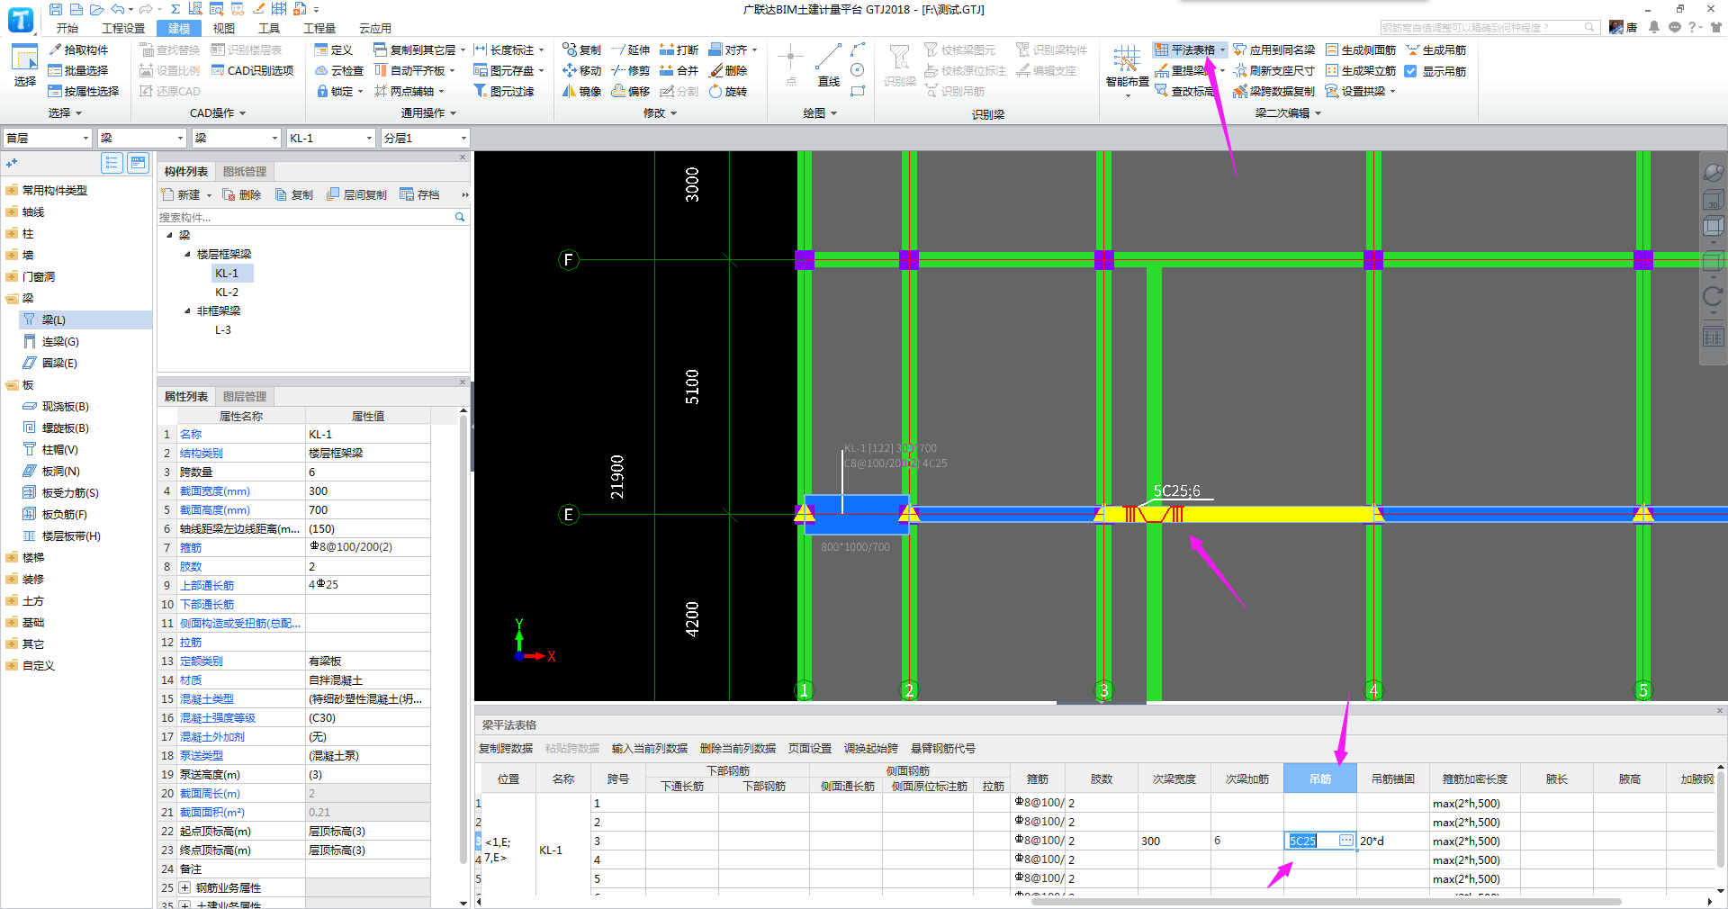Click the 拾取构件 pick component tool
This screenshot has height=909, width=1728.
click(78, 49)
